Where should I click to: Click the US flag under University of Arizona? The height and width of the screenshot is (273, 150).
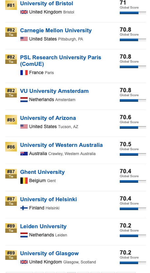[x=24, y=126]
